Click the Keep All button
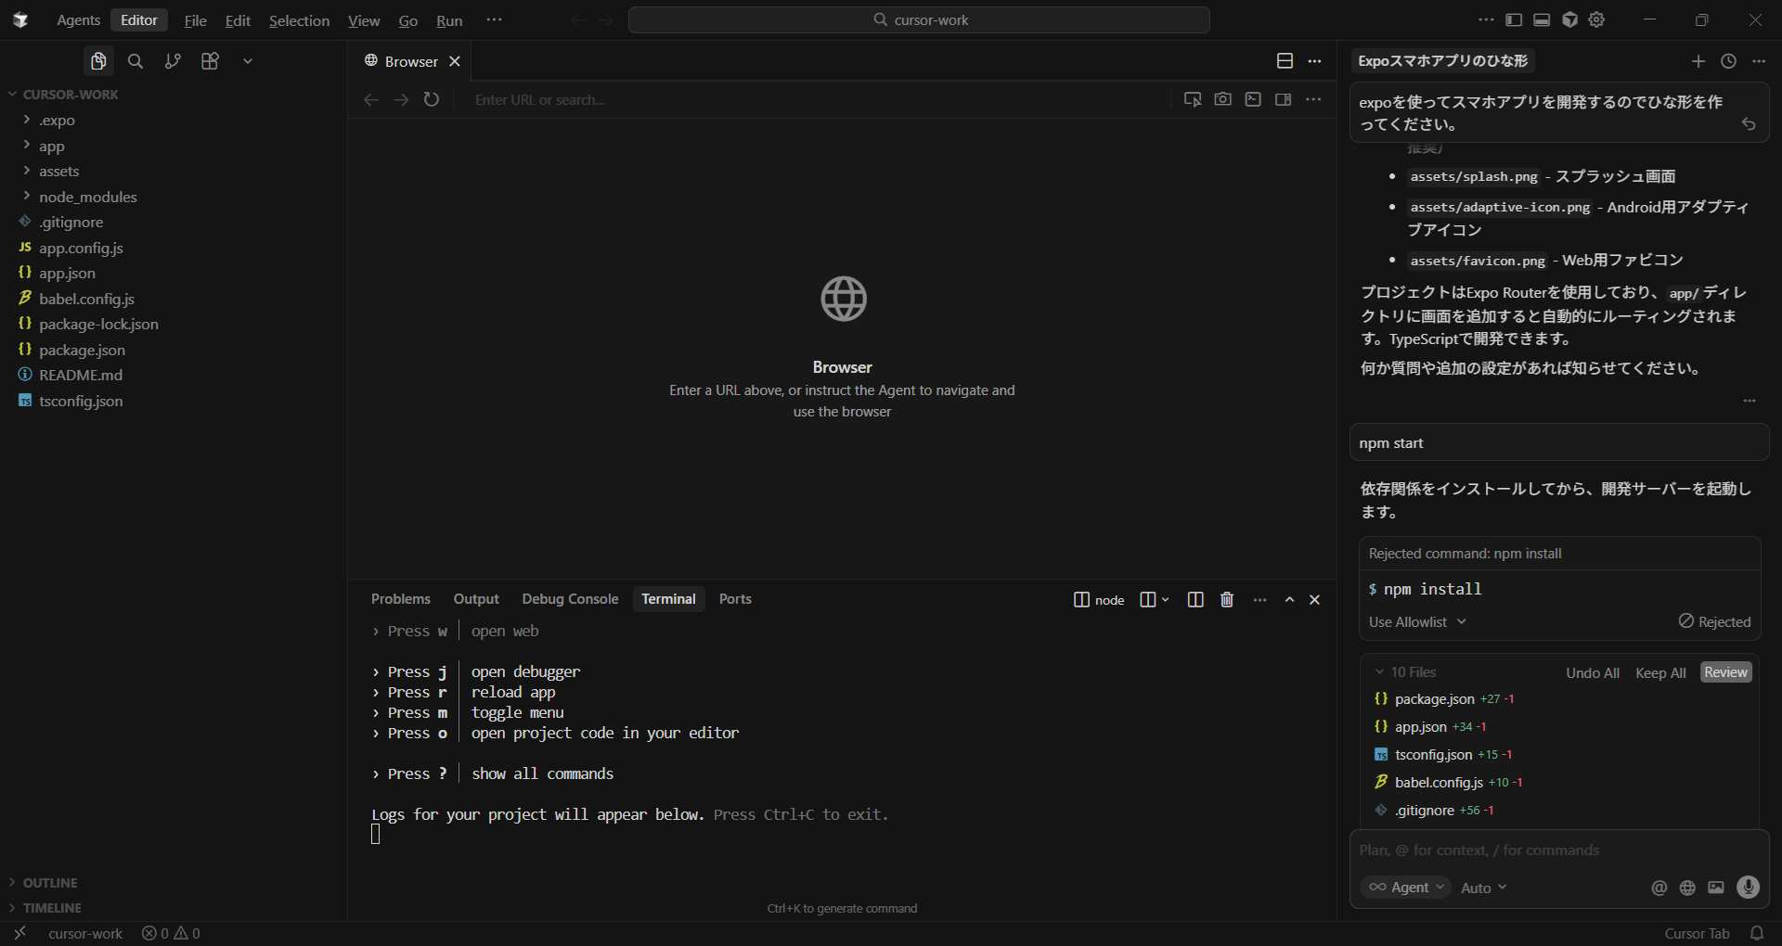 point(1659,672)
